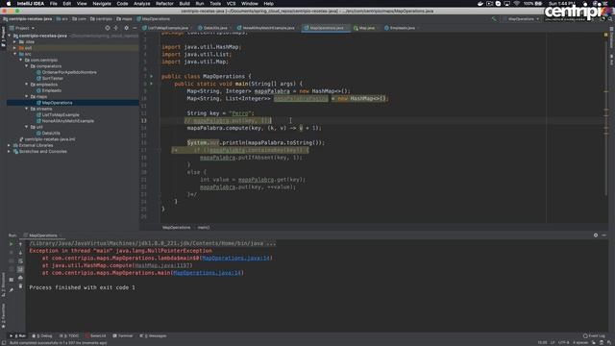Click the Project vertical side tab
Image resolution: width=615 pixels, height=346 pixels.
coord(3,37)
